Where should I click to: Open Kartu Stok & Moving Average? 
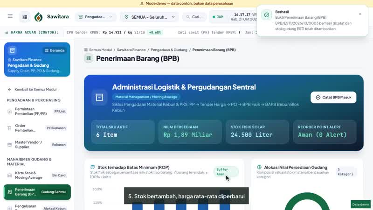(37, 175)
